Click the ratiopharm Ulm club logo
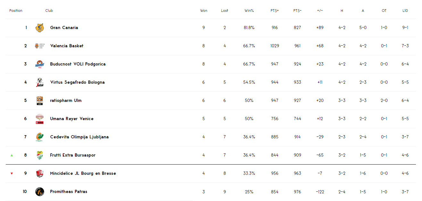Screen dimensions: 422x201 click(40, 101)
